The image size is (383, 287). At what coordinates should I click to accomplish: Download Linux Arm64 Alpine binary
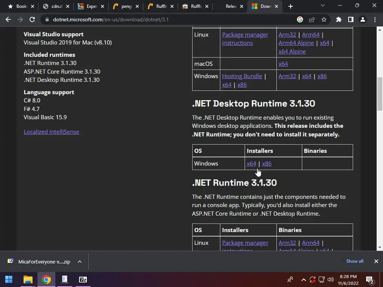296,43
